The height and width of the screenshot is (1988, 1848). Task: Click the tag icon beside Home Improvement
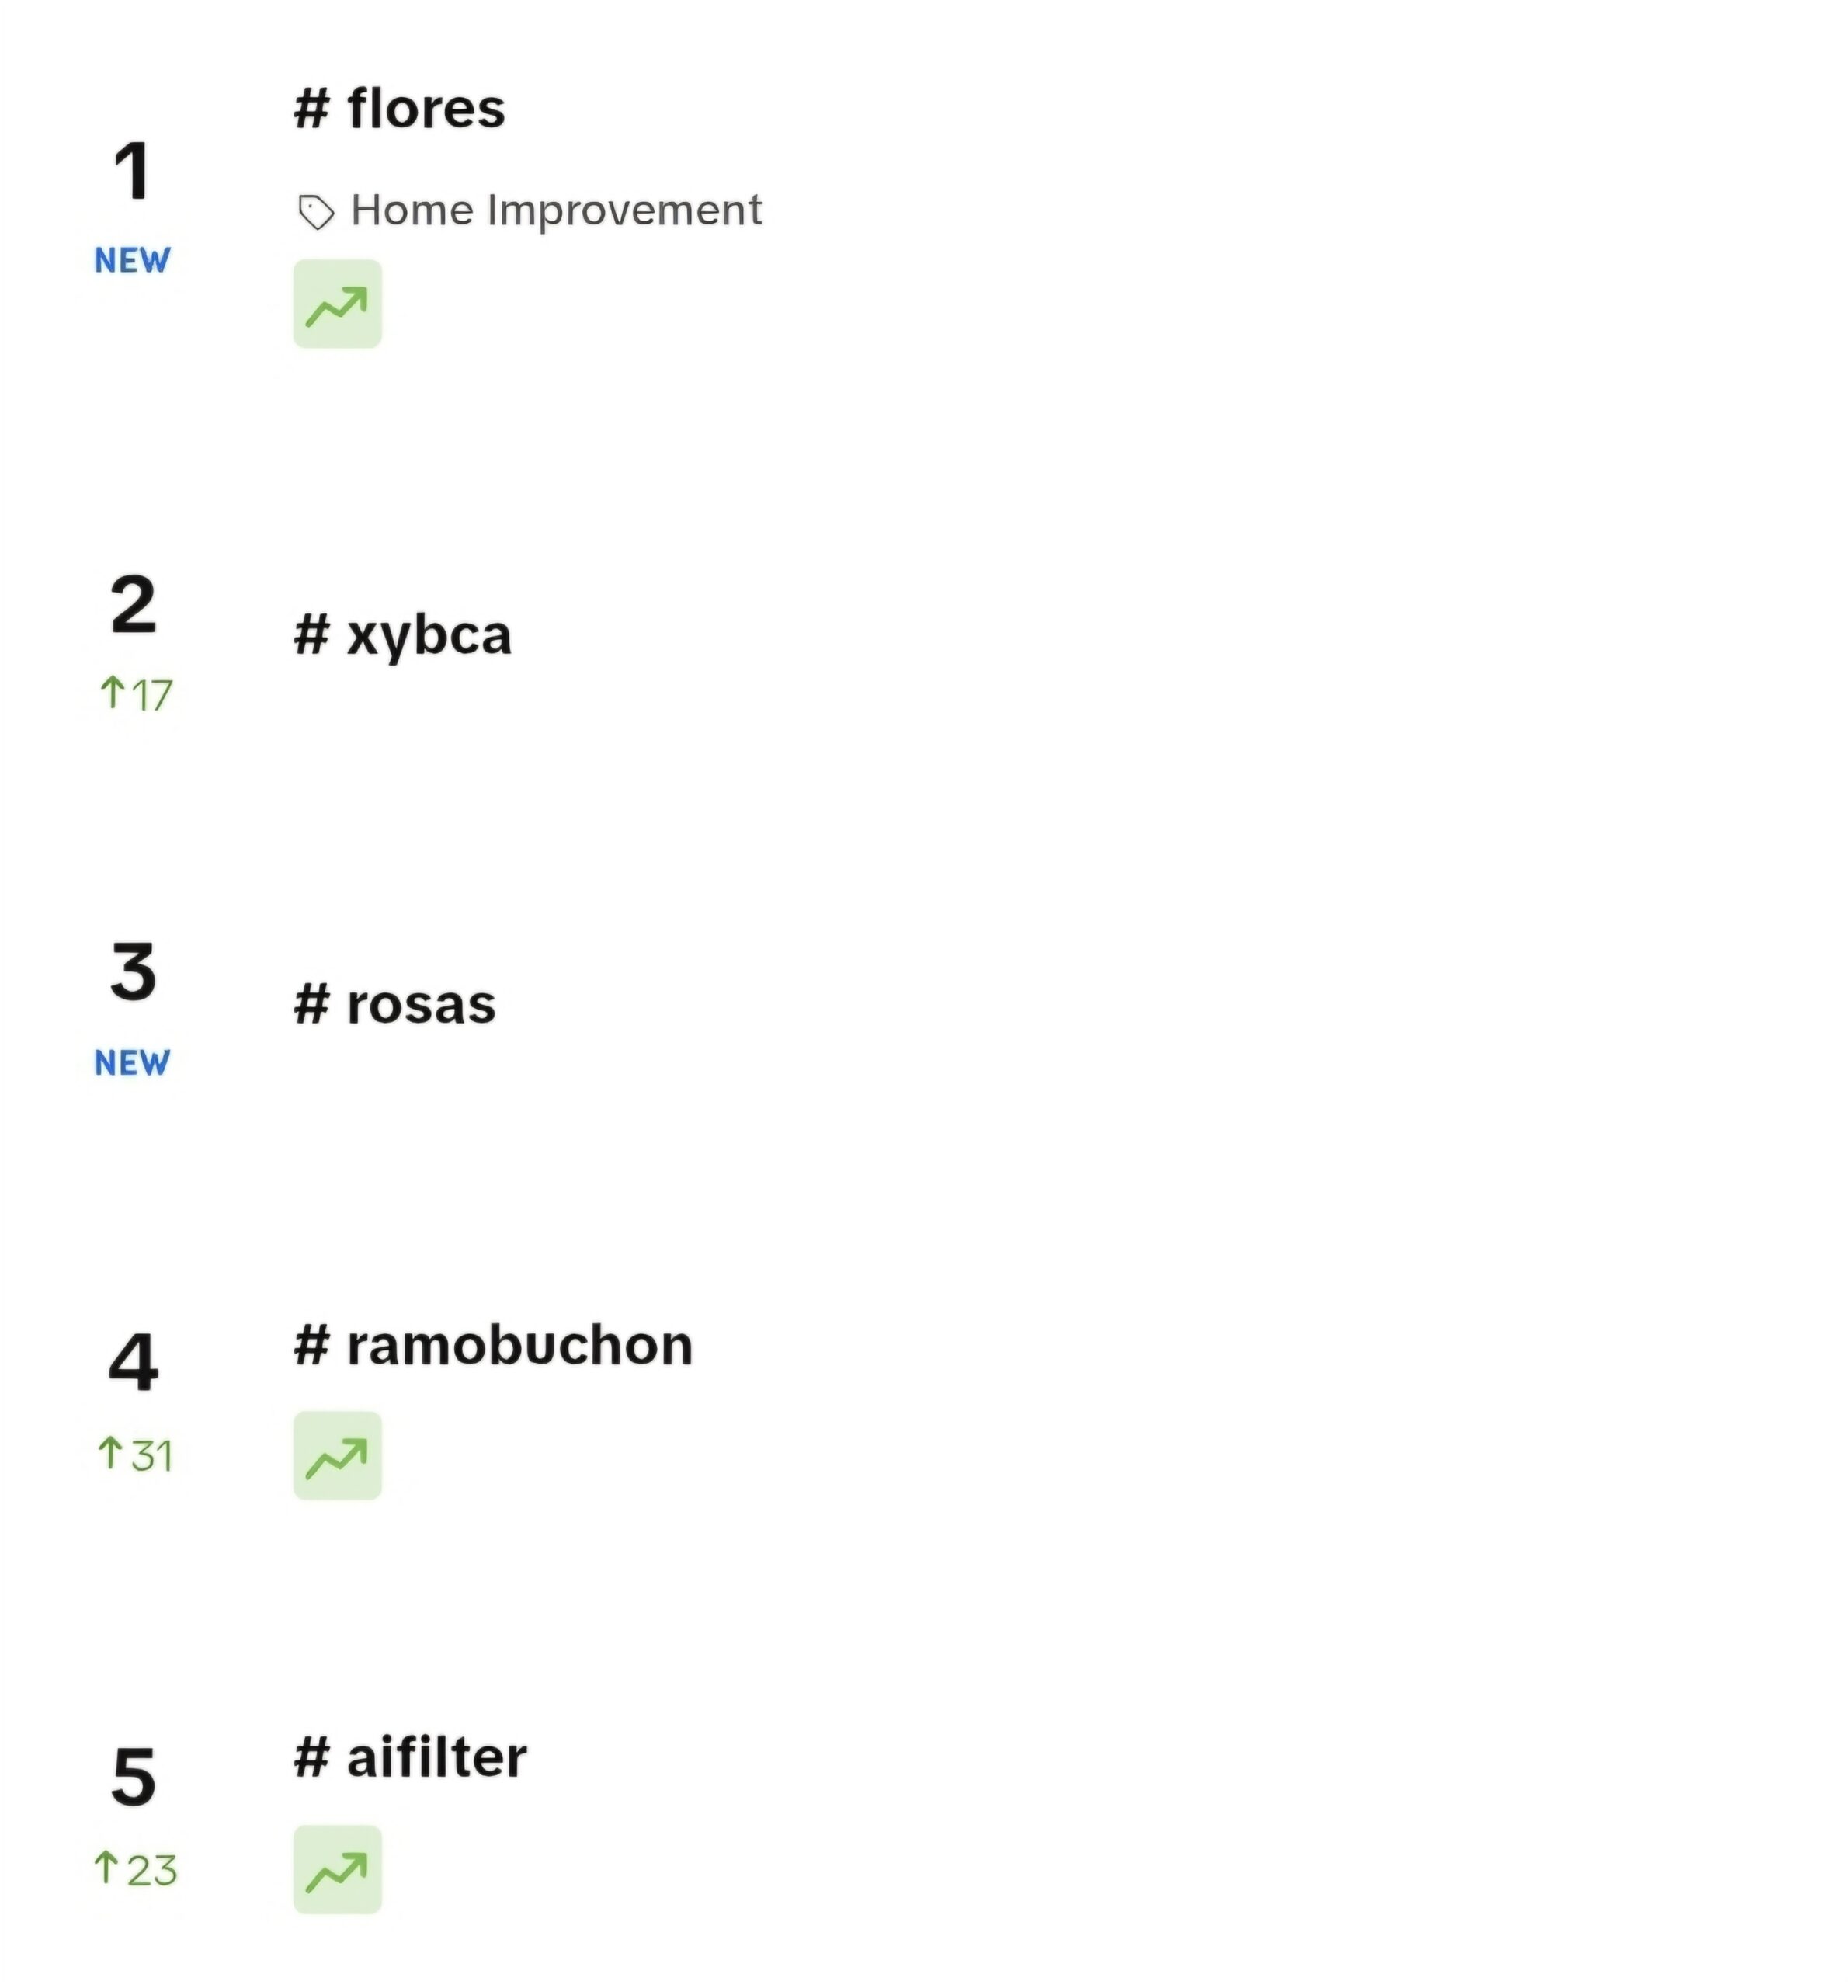[316, 212]
